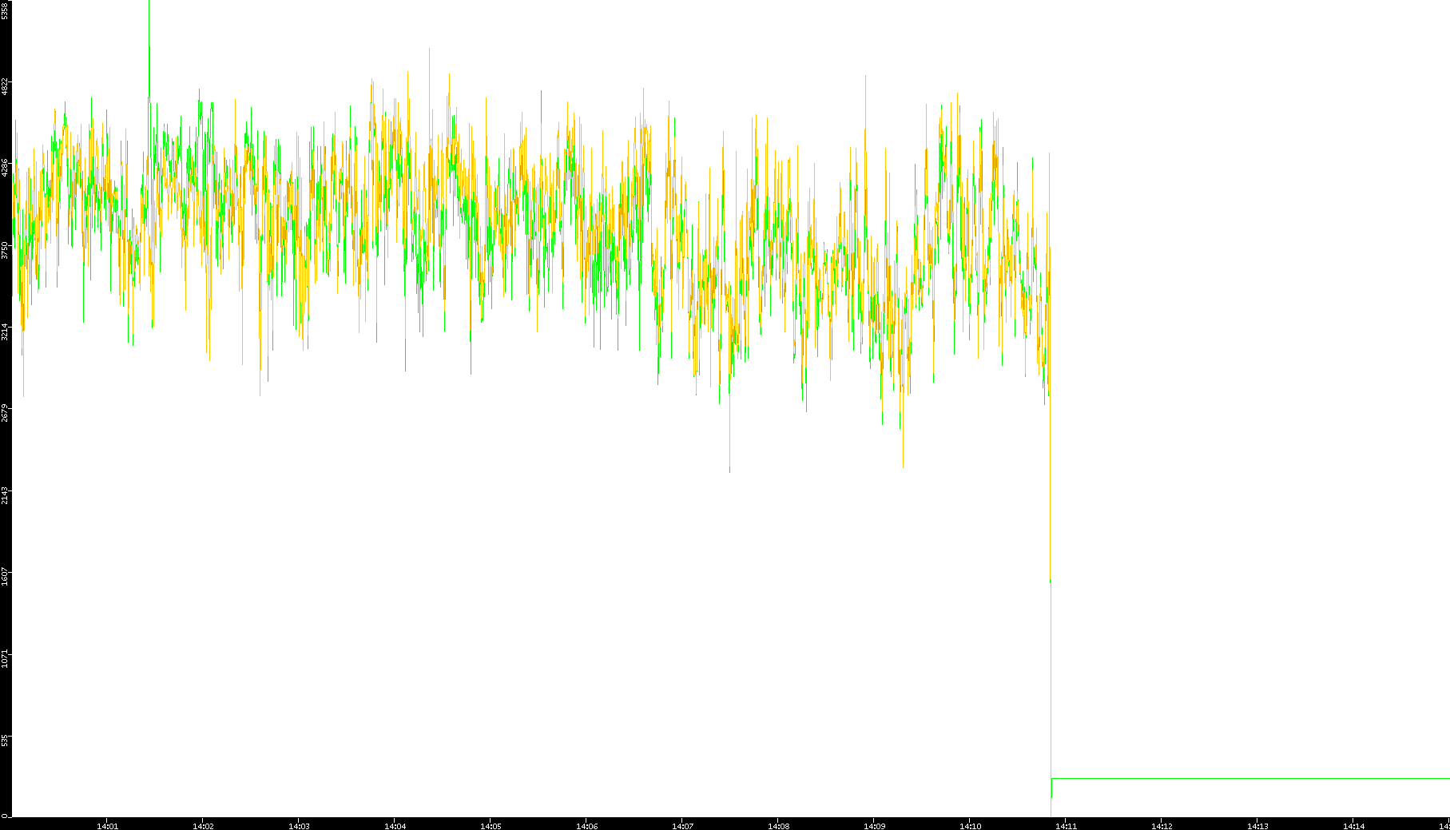Image resolution: width=1450 pixels, height=830 pixels.
Task: Click the 14:14 time axis label
Action: click(1353, 825)
